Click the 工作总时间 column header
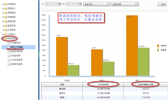This screenshot has height=100, width=168. 103,85
